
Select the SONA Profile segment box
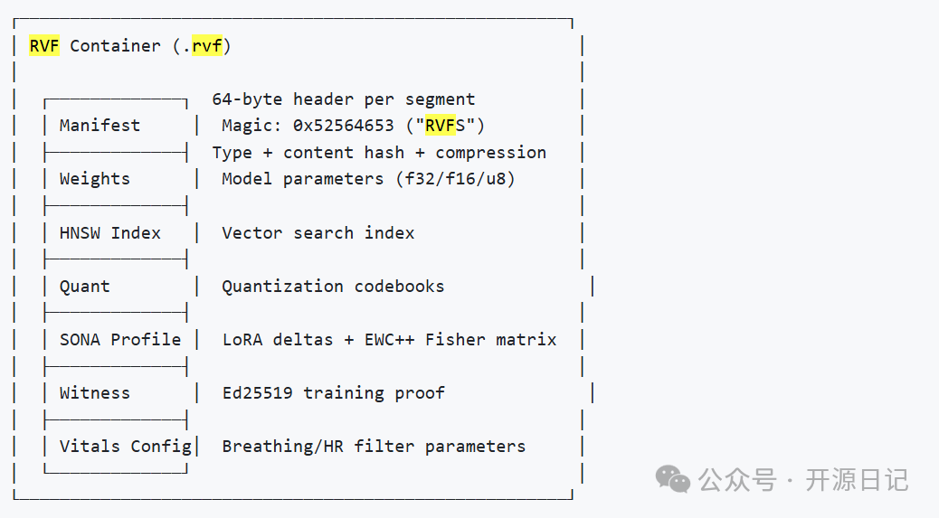coord(119,340)
